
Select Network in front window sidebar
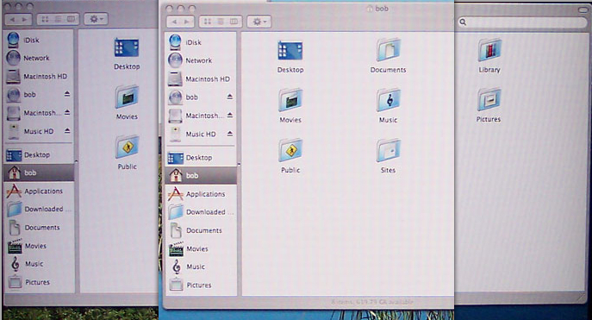pyautogui.click(x=201, y=60)
